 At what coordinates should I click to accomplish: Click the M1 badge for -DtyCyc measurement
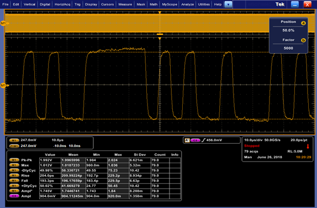point(14,170)
